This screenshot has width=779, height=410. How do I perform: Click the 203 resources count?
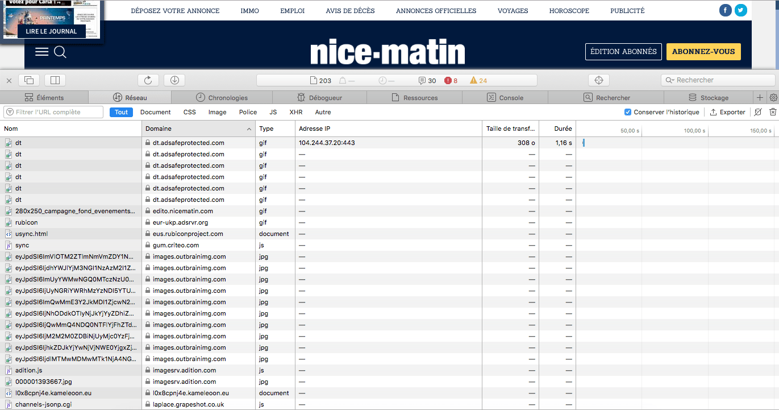click(320, 81)
